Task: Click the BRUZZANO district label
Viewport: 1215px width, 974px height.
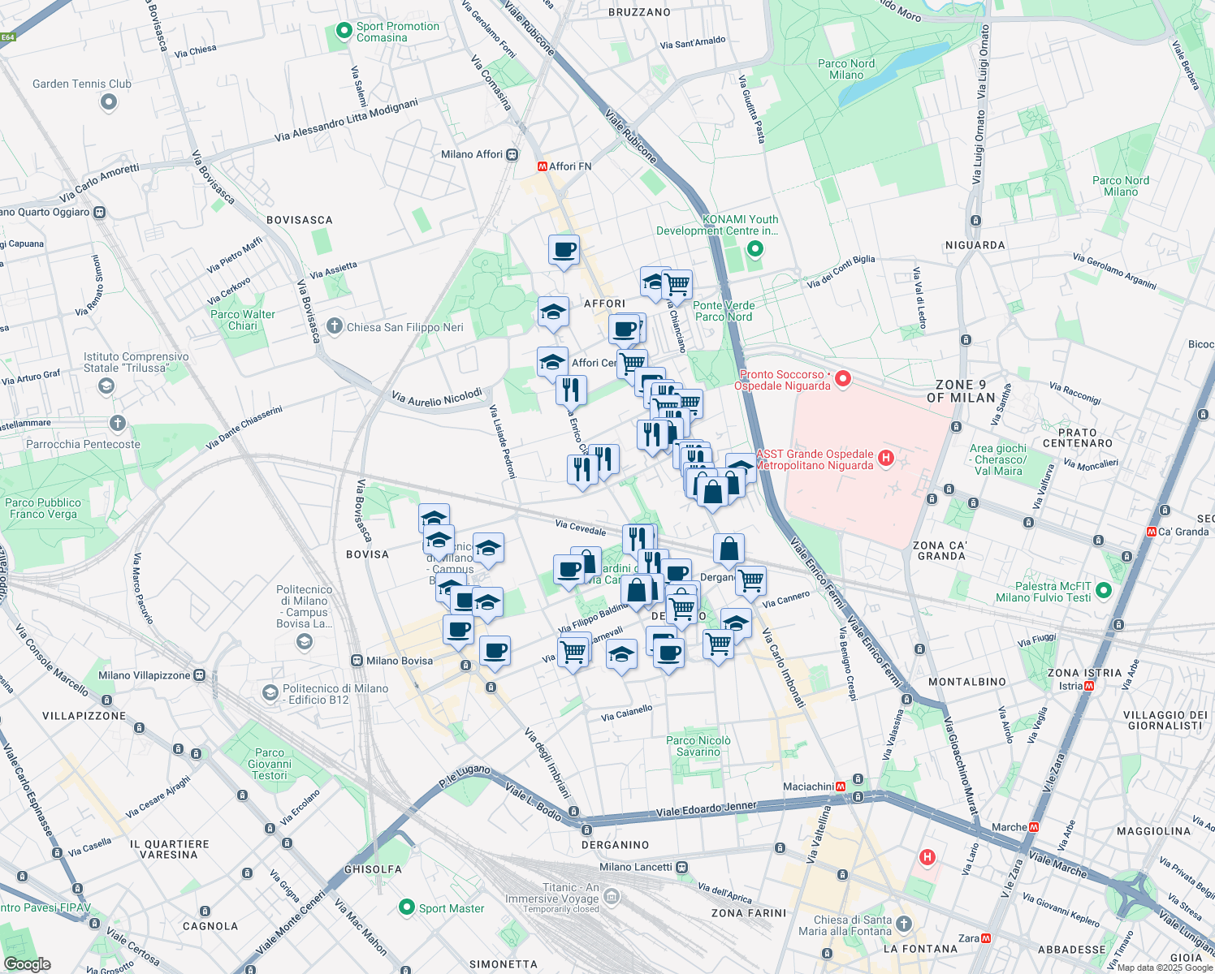Action: pyautogui.click(x=640, y=12)
